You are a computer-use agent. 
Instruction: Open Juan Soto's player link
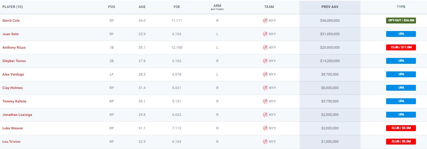click(x=10, y=34)
